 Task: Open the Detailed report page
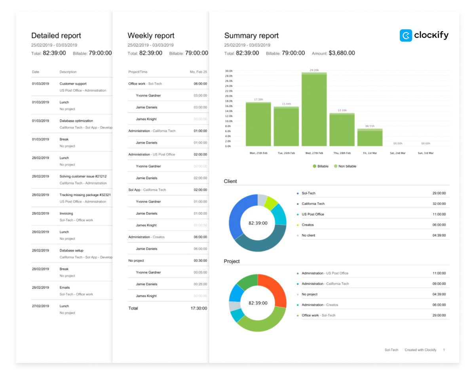tap(56, 36)
